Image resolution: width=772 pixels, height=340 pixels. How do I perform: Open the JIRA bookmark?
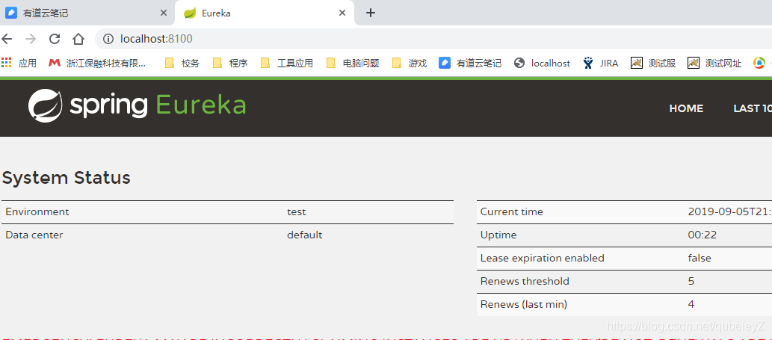click(601, 63)
